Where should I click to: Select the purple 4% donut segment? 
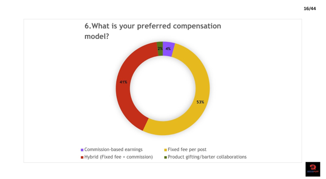(x=168, y=49)
